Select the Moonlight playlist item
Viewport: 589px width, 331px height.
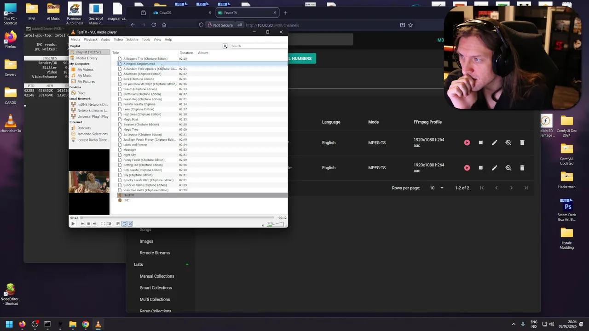point(129,150)
